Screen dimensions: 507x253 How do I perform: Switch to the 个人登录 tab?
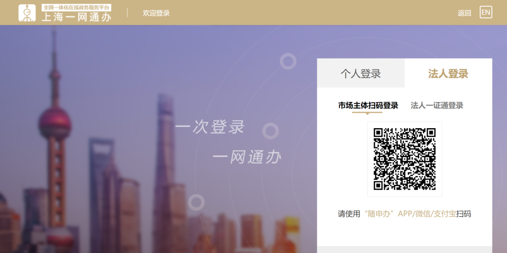point(361,73)
